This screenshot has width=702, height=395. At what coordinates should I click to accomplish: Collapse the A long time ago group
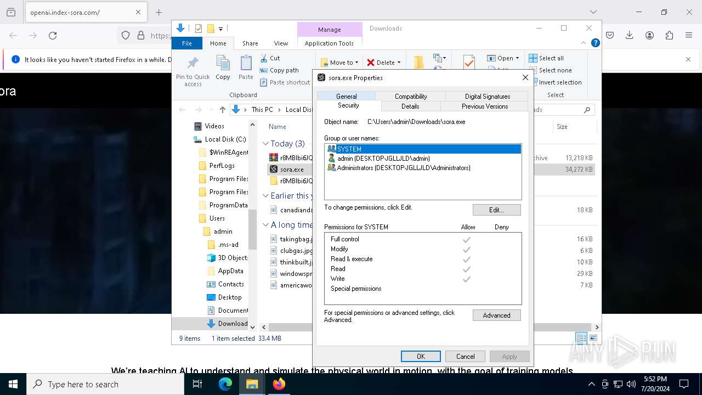(265, 225)
